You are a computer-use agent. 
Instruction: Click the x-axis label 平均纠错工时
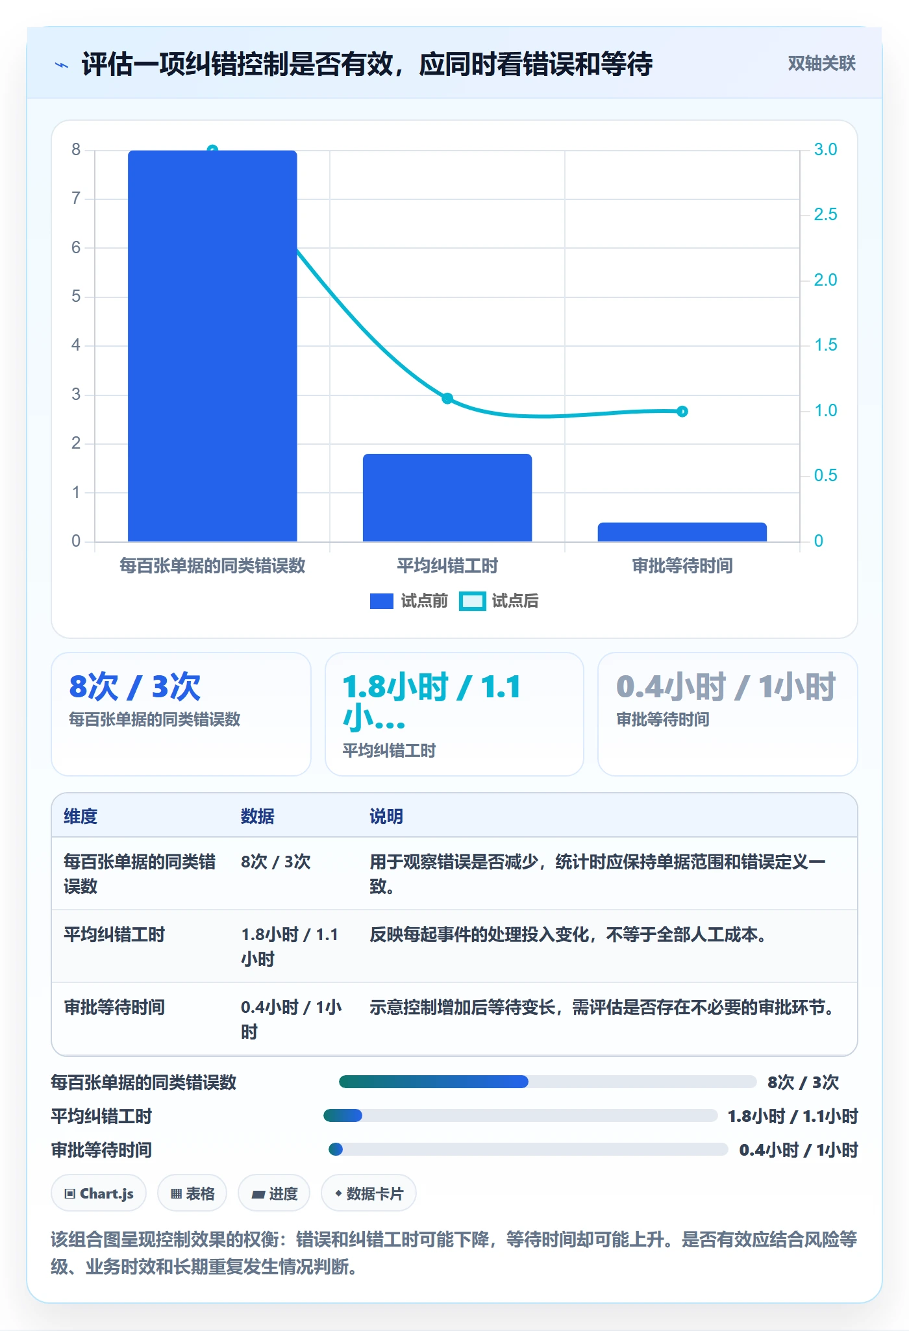[x=447, y=566]
